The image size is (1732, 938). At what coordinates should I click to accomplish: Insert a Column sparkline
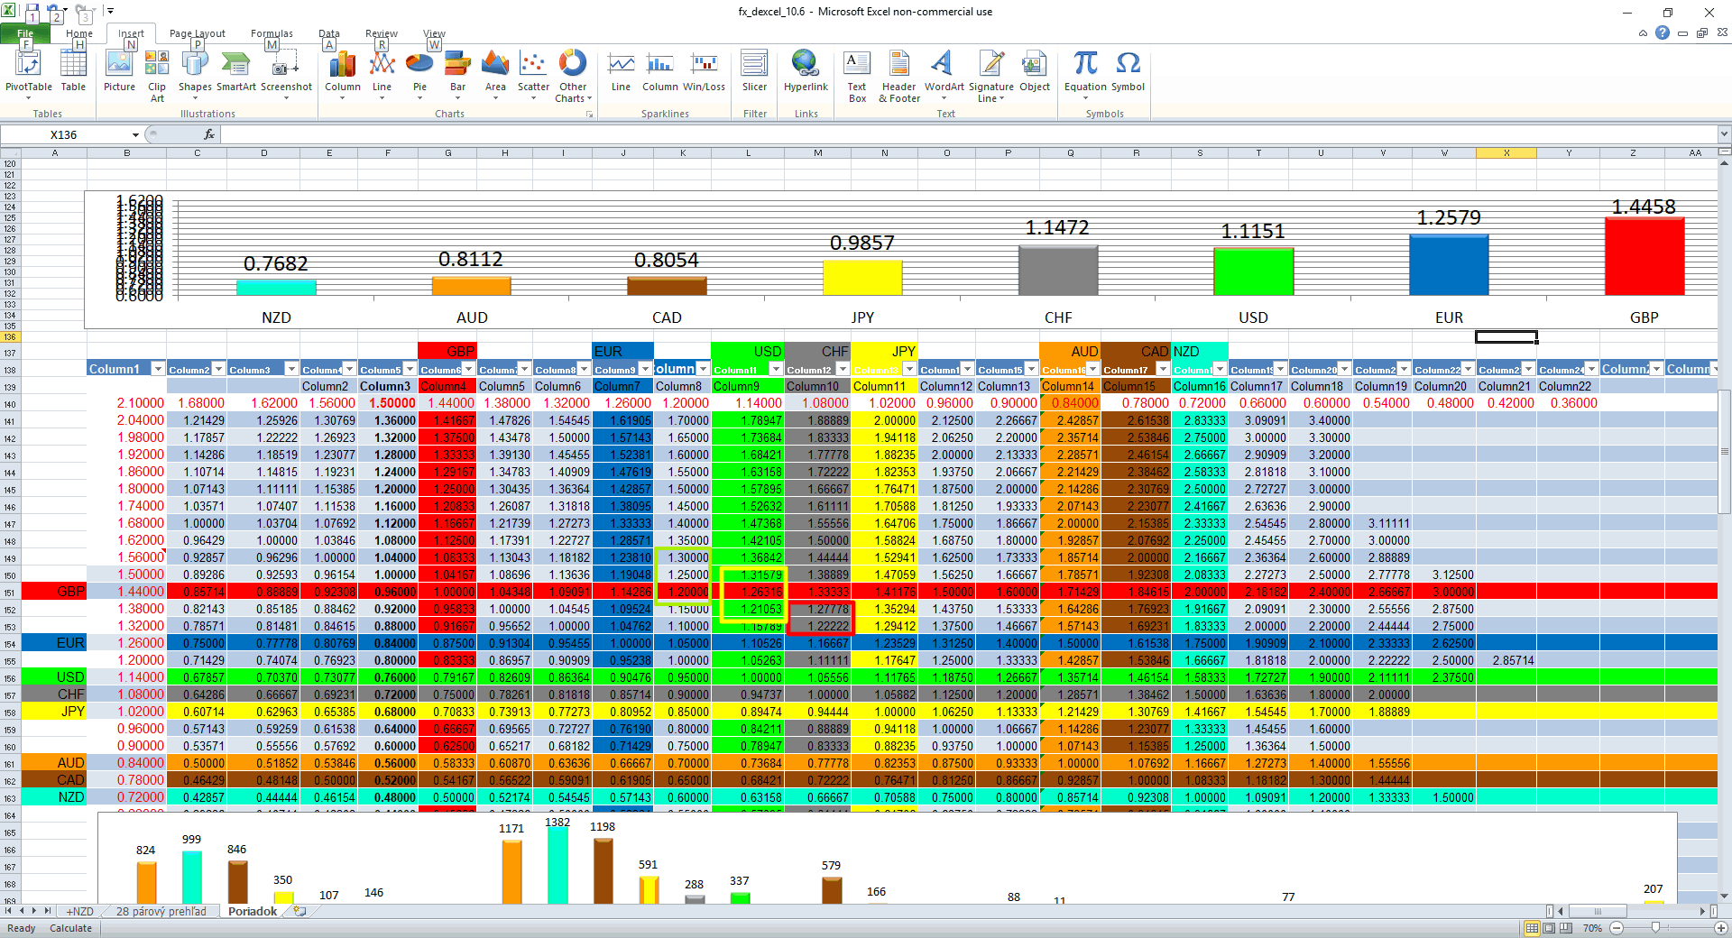pos(659,72)
